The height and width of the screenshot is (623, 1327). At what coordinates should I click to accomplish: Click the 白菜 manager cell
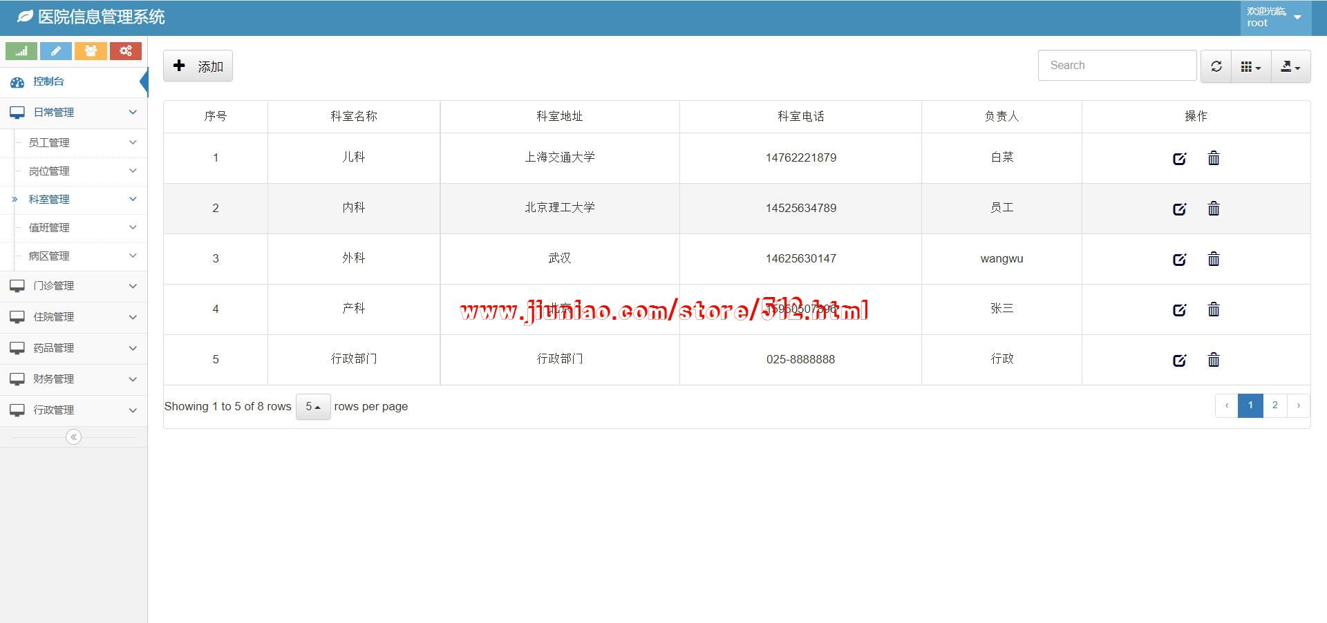pos(1001,157)
